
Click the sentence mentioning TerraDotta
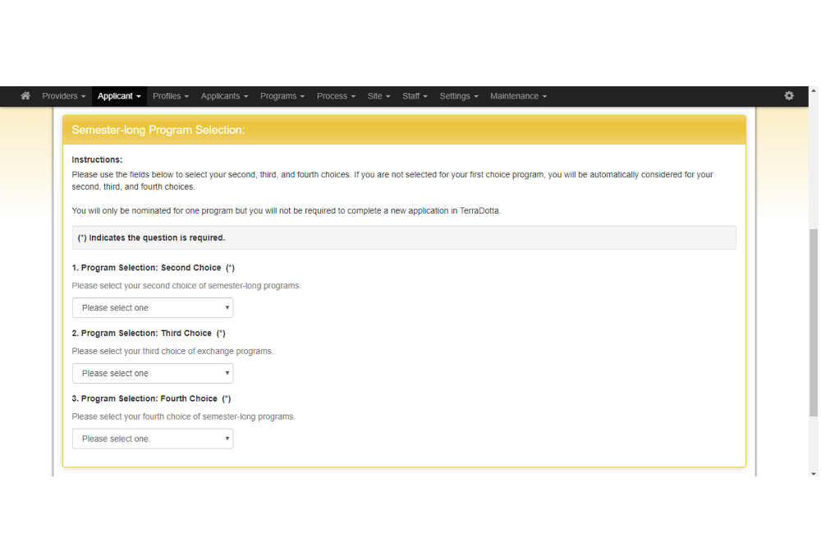(286, 210)
